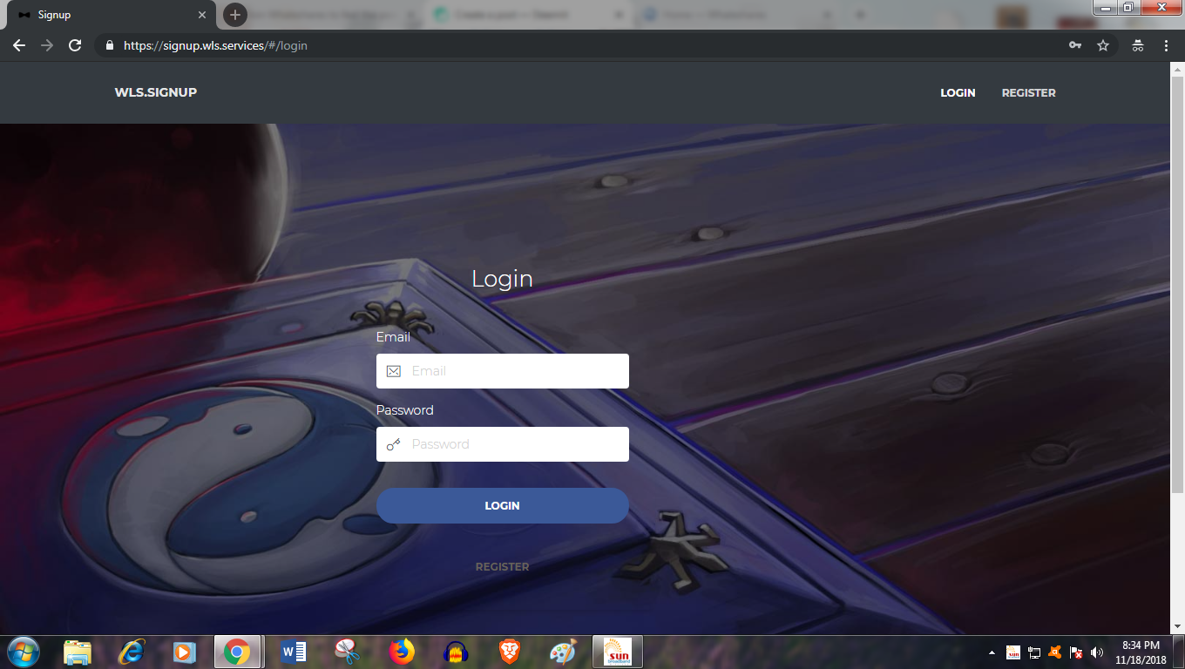Go back to the previous page
The width and height of the screenshot is (1185, 669).
(19, 45)
